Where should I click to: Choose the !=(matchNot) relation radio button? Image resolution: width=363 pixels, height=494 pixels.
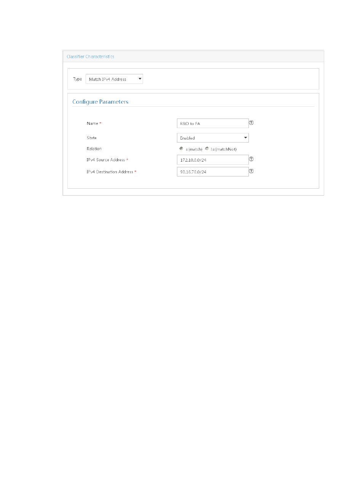click(x=207, y=149)
